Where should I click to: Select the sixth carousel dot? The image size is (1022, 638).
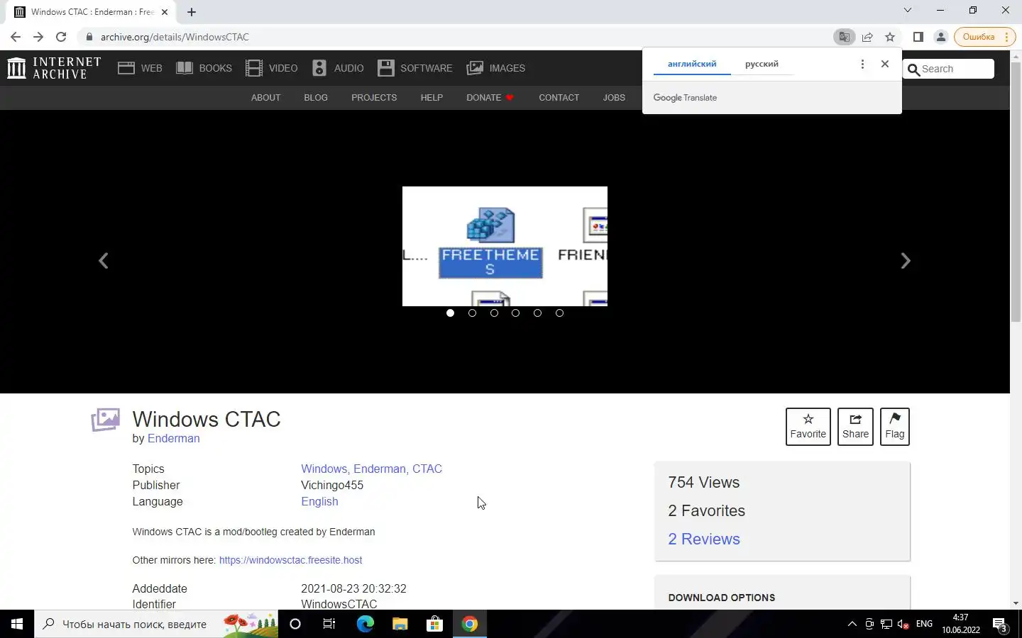point(559,313)
